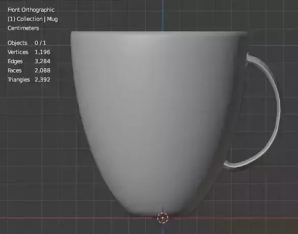298x234 pixels.
Task: Click the 3D cursor at the mug base
Action: 162,218
